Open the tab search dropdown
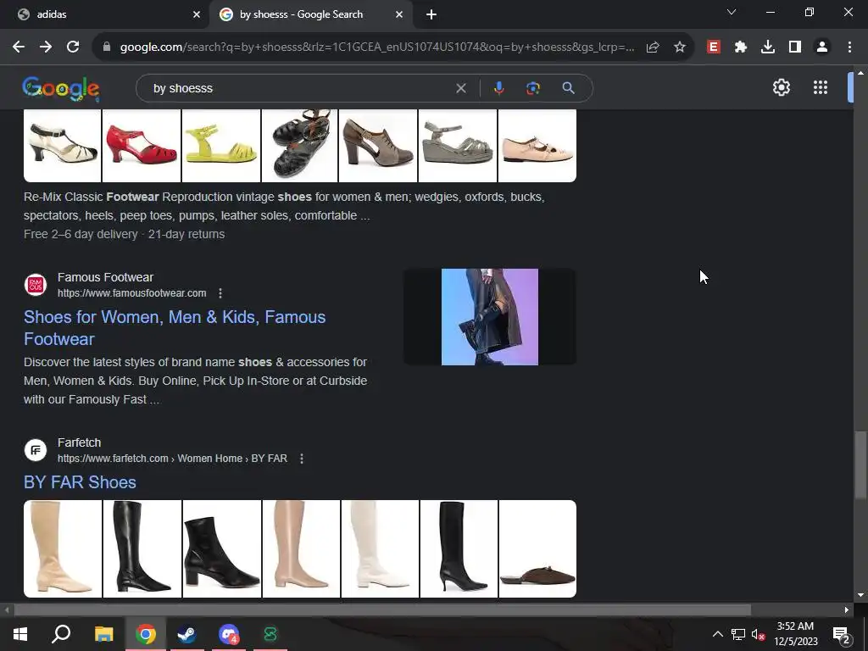The image size is (868, 651). click(x=732, y=12)
